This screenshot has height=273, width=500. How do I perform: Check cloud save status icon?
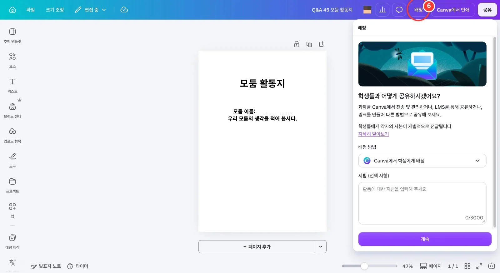pos(124,10)
